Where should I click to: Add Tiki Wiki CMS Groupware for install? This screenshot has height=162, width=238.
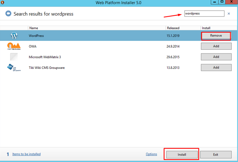point(216,67)
